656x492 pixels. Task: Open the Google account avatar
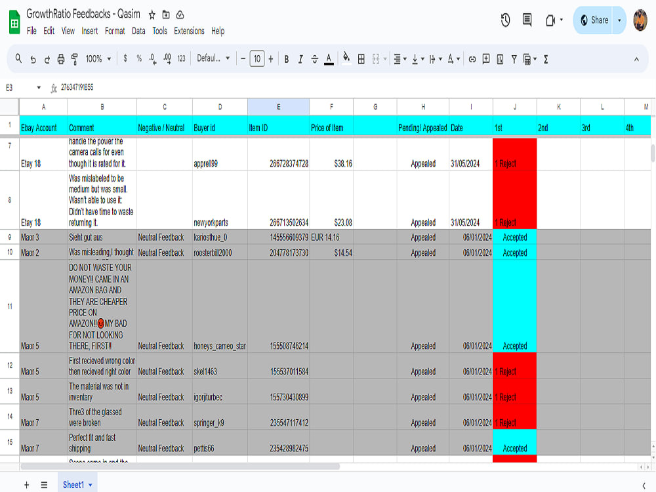(x=640, y=20)
